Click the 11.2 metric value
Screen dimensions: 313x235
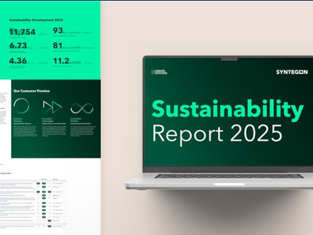[61, 61]
